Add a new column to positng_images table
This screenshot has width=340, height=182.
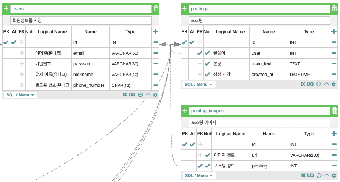[334, 134]
